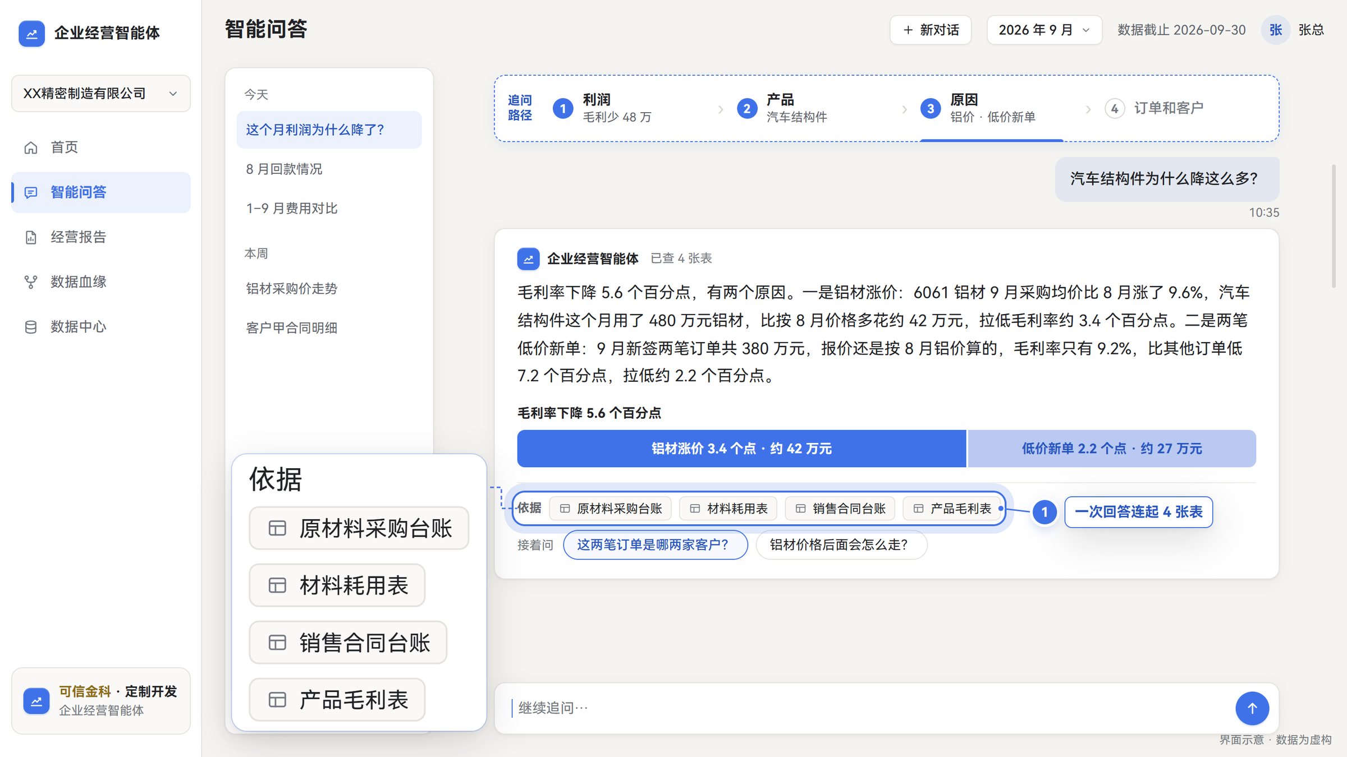Image resolution: width=1347 pixels, height=757 pixels.
Task: Click the branch icon beside 数据血缘
Action: 31,282
